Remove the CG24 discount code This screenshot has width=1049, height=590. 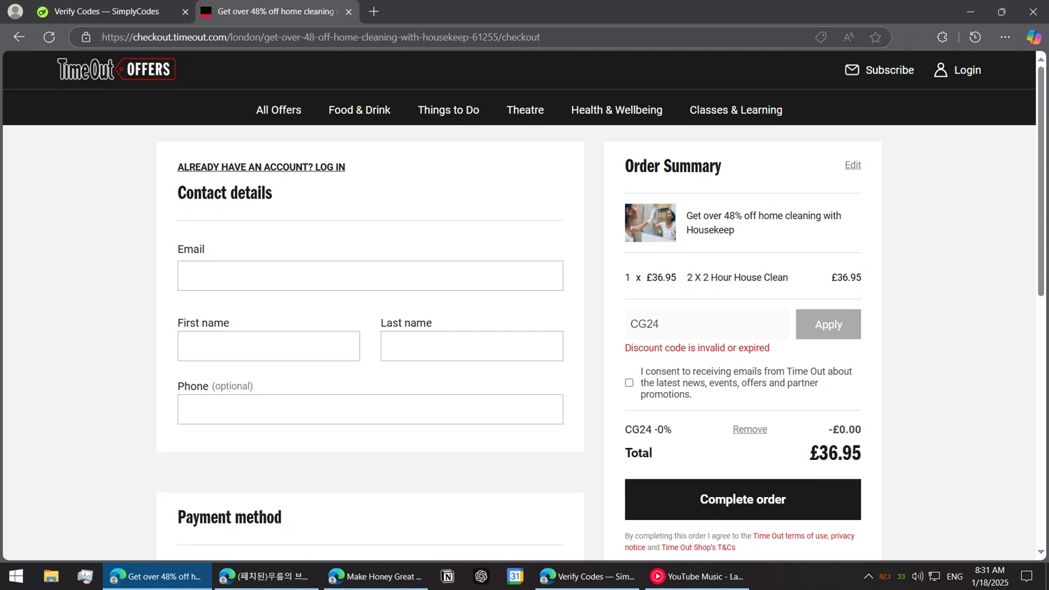(x=750, y=429)
